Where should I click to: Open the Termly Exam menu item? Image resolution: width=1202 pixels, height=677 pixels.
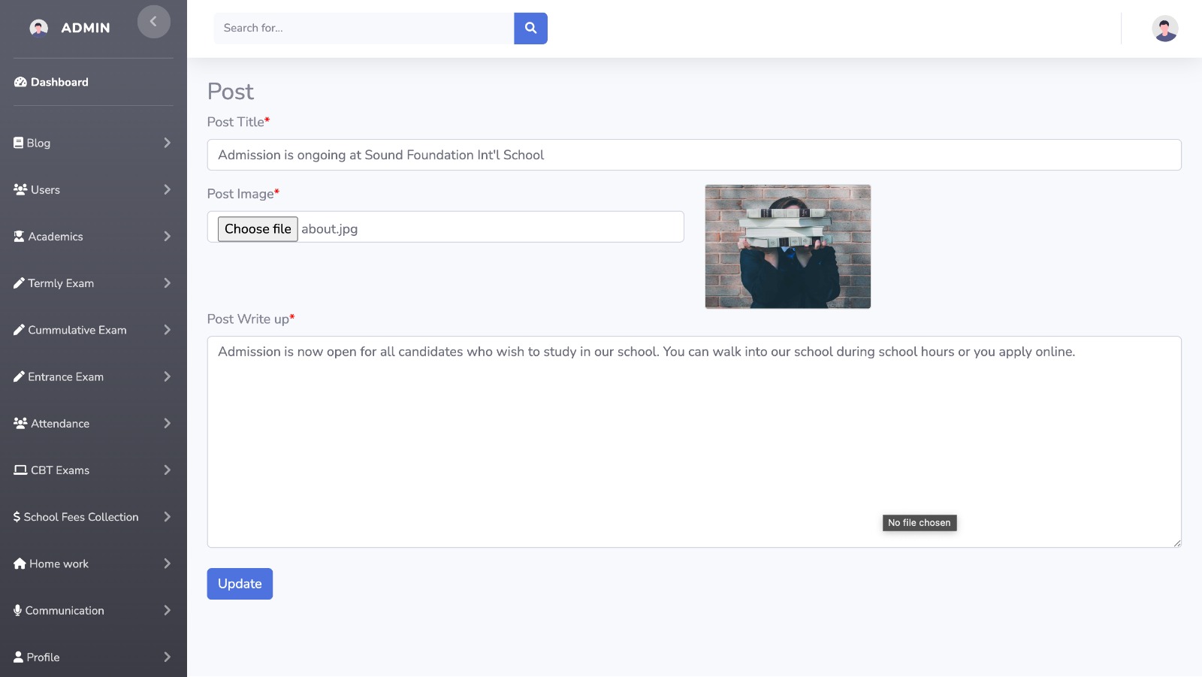pyautogui.click(x=93, y=283)
